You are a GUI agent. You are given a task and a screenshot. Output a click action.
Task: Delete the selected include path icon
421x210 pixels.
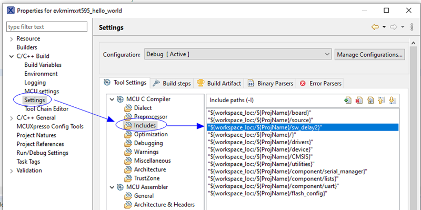click(359, 101)
